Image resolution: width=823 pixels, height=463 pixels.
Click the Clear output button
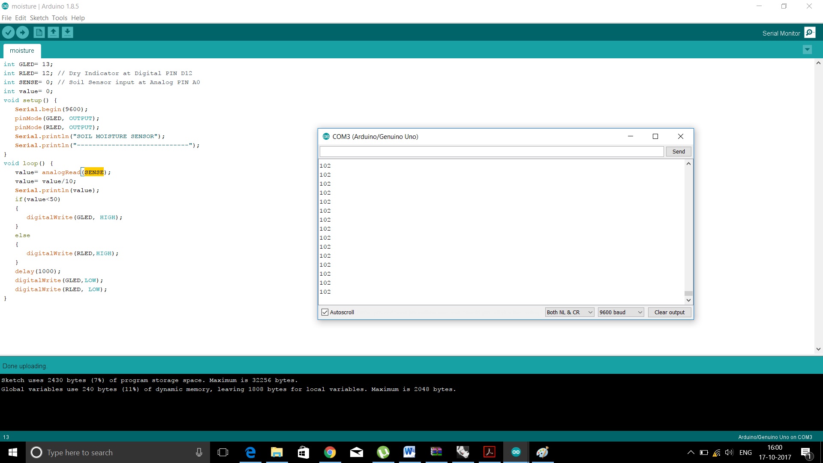coord(670,312)
